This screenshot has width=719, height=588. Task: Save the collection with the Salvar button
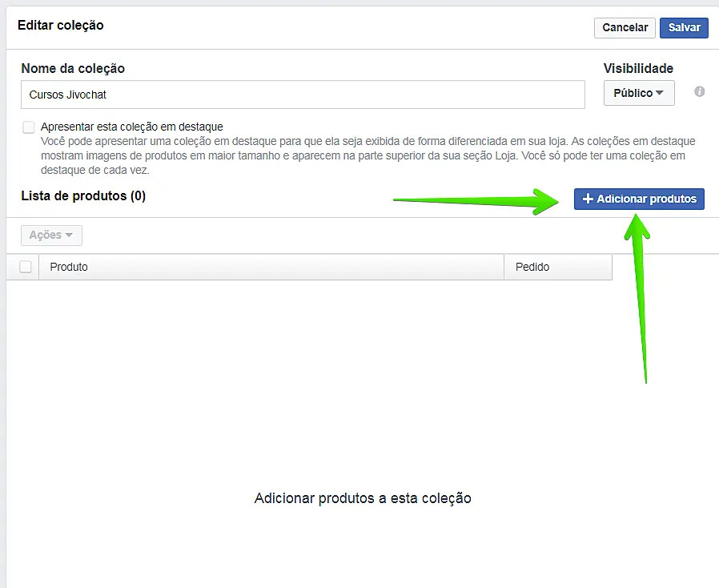(x=683, y=27)
